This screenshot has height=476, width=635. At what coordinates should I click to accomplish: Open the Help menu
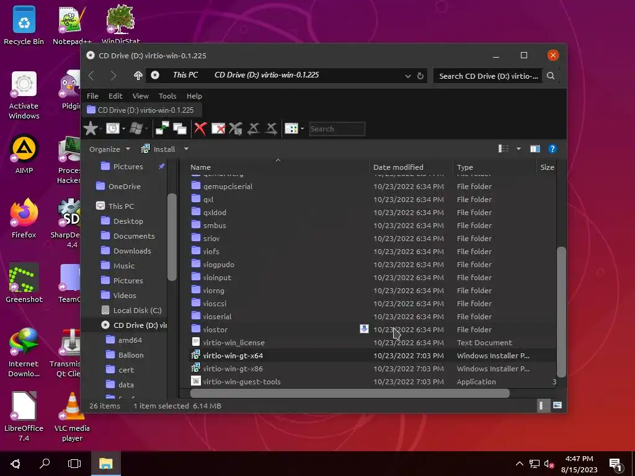[194, 96]
